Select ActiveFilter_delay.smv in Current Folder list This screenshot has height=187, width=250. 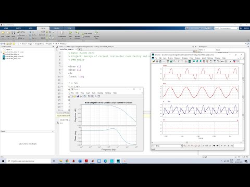pos(12,59)
